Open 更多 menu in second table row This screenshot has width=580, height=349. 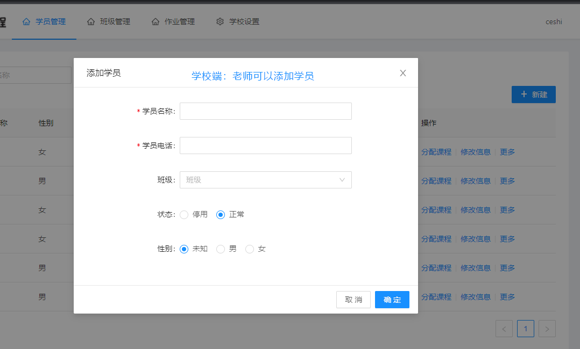pos(507,181)
